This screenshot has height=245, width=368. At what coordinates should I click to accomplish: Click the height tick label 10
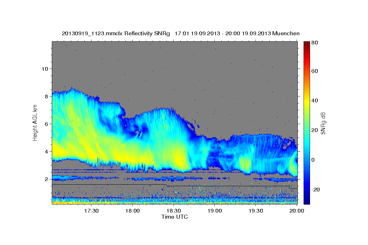point(45,69)
